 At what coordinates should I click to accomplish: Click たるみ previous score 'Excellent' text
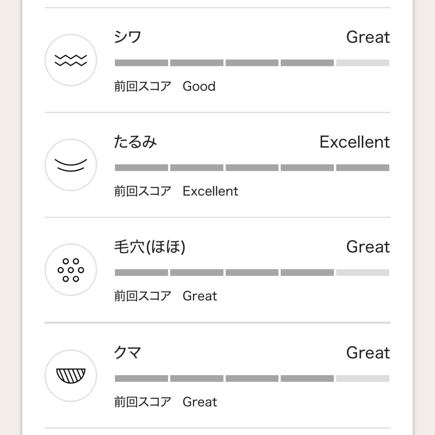(210, 191)
